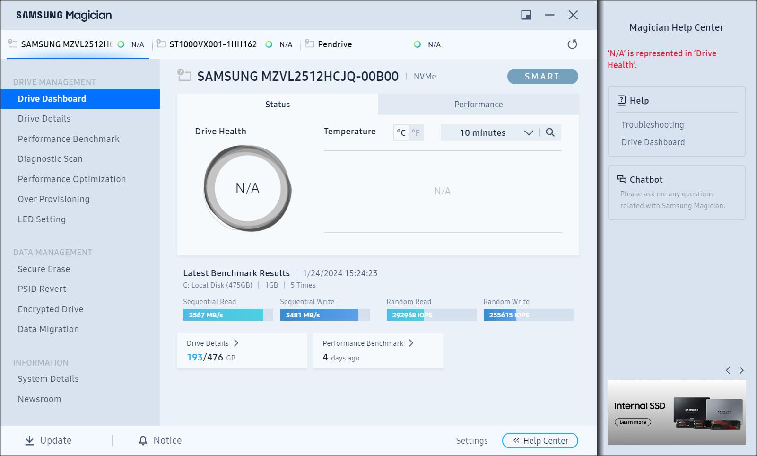Click the Help book icon
The image size is (757, 456).
(x=621, y=100)
